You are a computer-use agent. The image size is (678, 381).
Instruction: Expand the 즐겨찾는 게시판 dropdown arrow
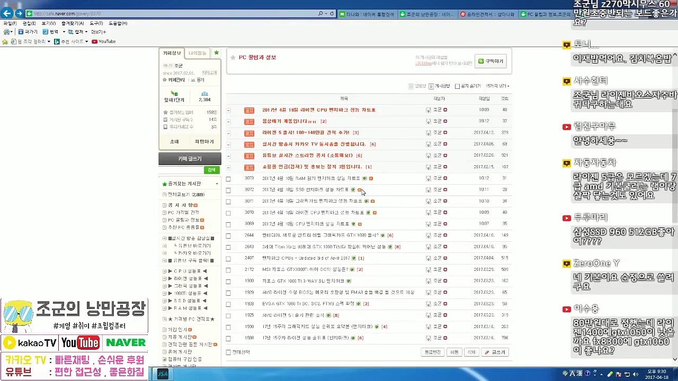coord(217,184)
